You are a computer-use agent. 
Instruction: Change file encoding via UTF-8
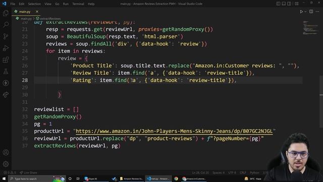pos(232,172)
